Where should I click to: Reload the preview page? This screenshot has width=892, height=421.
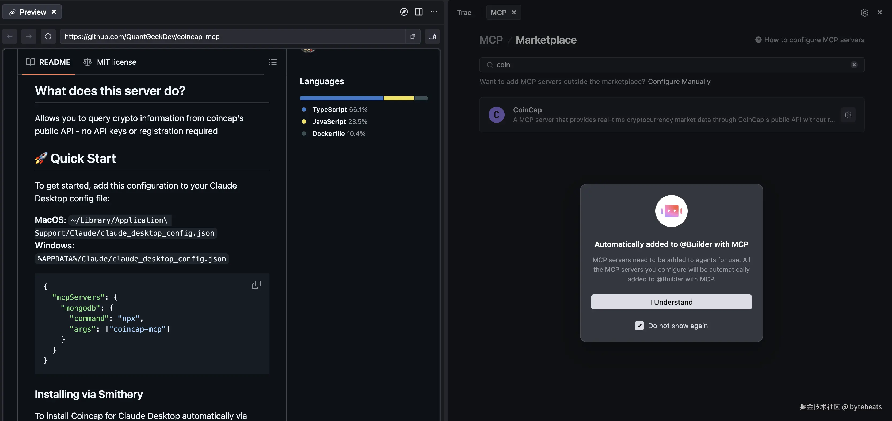coord(48,36)
